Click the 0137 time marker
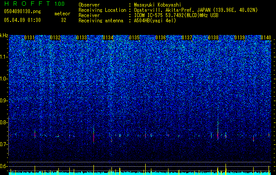Viewport: 276px width, 175px height. [x=187, y=38]
